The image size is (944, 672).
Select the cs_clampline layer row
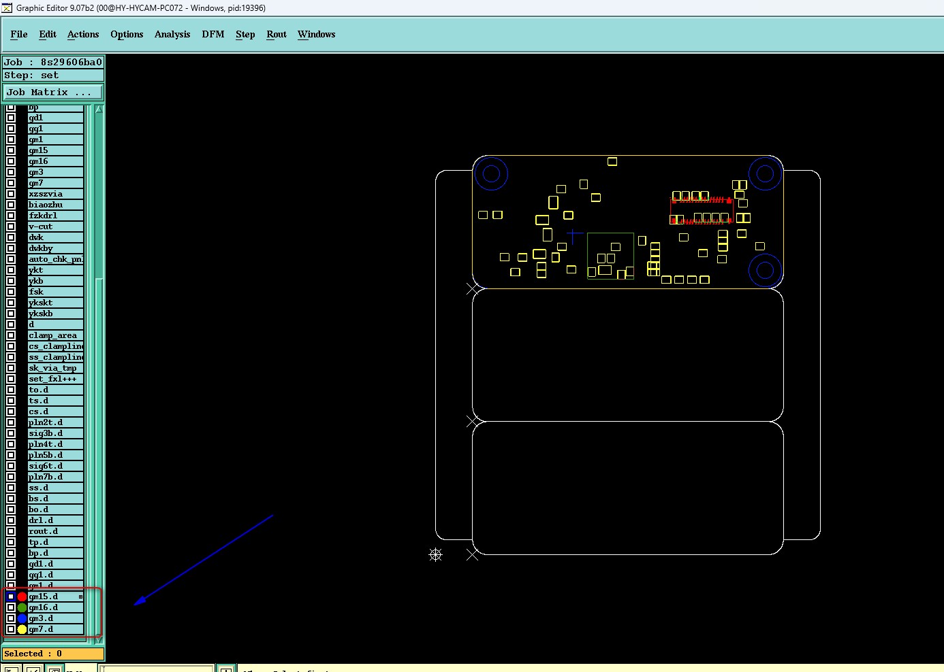(55, 346)
